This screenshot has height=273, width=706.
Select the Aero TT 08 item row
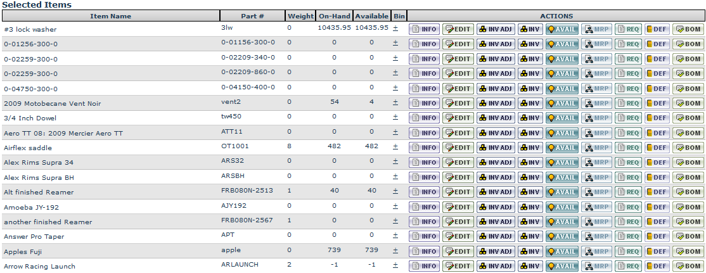[x=63, y=133]
